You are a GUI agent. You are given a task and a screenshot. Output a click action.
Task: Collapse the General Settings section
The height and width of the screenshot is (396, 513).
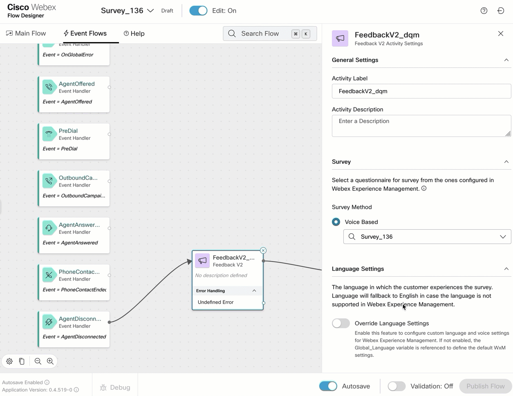pyautogui.click(x=506, y=60)
